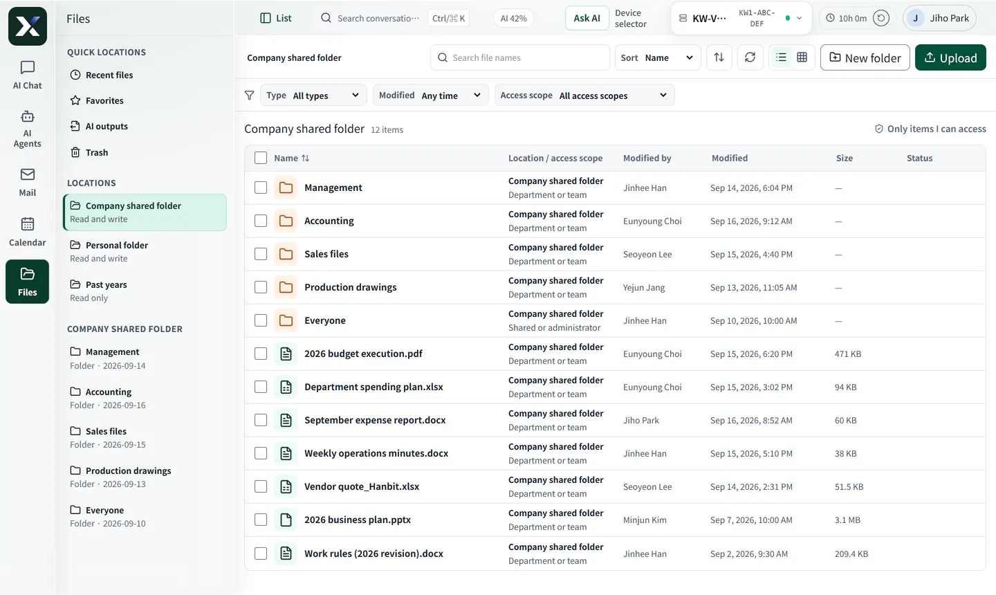996x595 pixels.
Task: Click the New folder button
Action: point(865,57)
